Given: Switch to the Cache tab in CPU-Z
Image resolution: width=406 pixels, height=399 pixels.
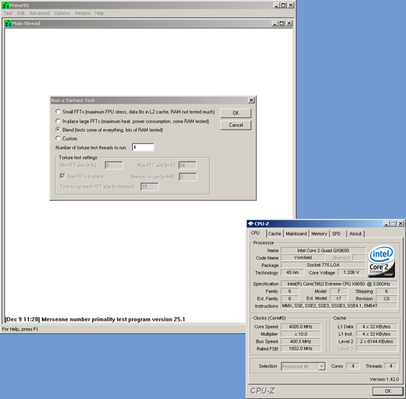Looking at the screenshot, I should [275, 234].
